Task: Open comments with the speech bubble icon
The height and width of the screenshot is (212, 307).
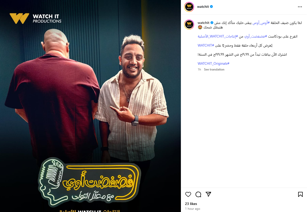Action: click(198, 194)
